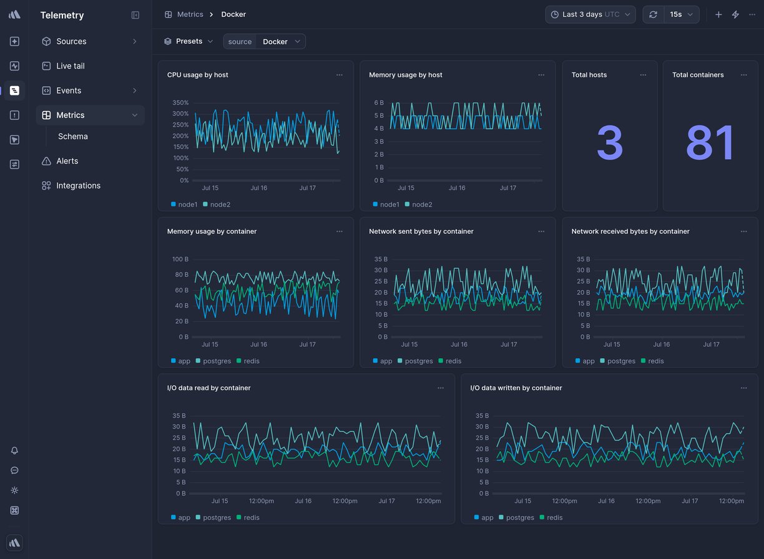Click the sliders icon in left rail

(x=14, y=164)
